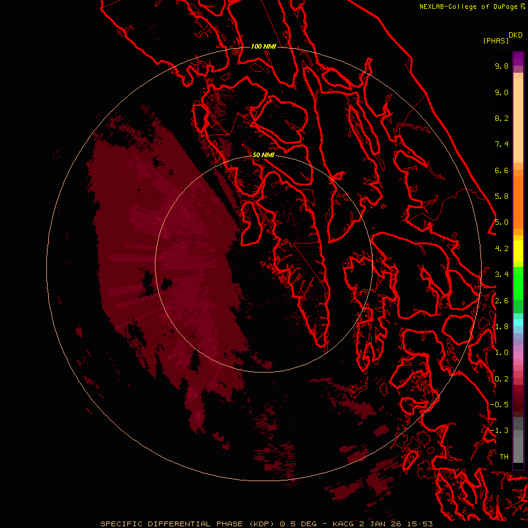Click the DKD label above the color scale
This screenshot has width=528, height=528.
coord(515,35)
